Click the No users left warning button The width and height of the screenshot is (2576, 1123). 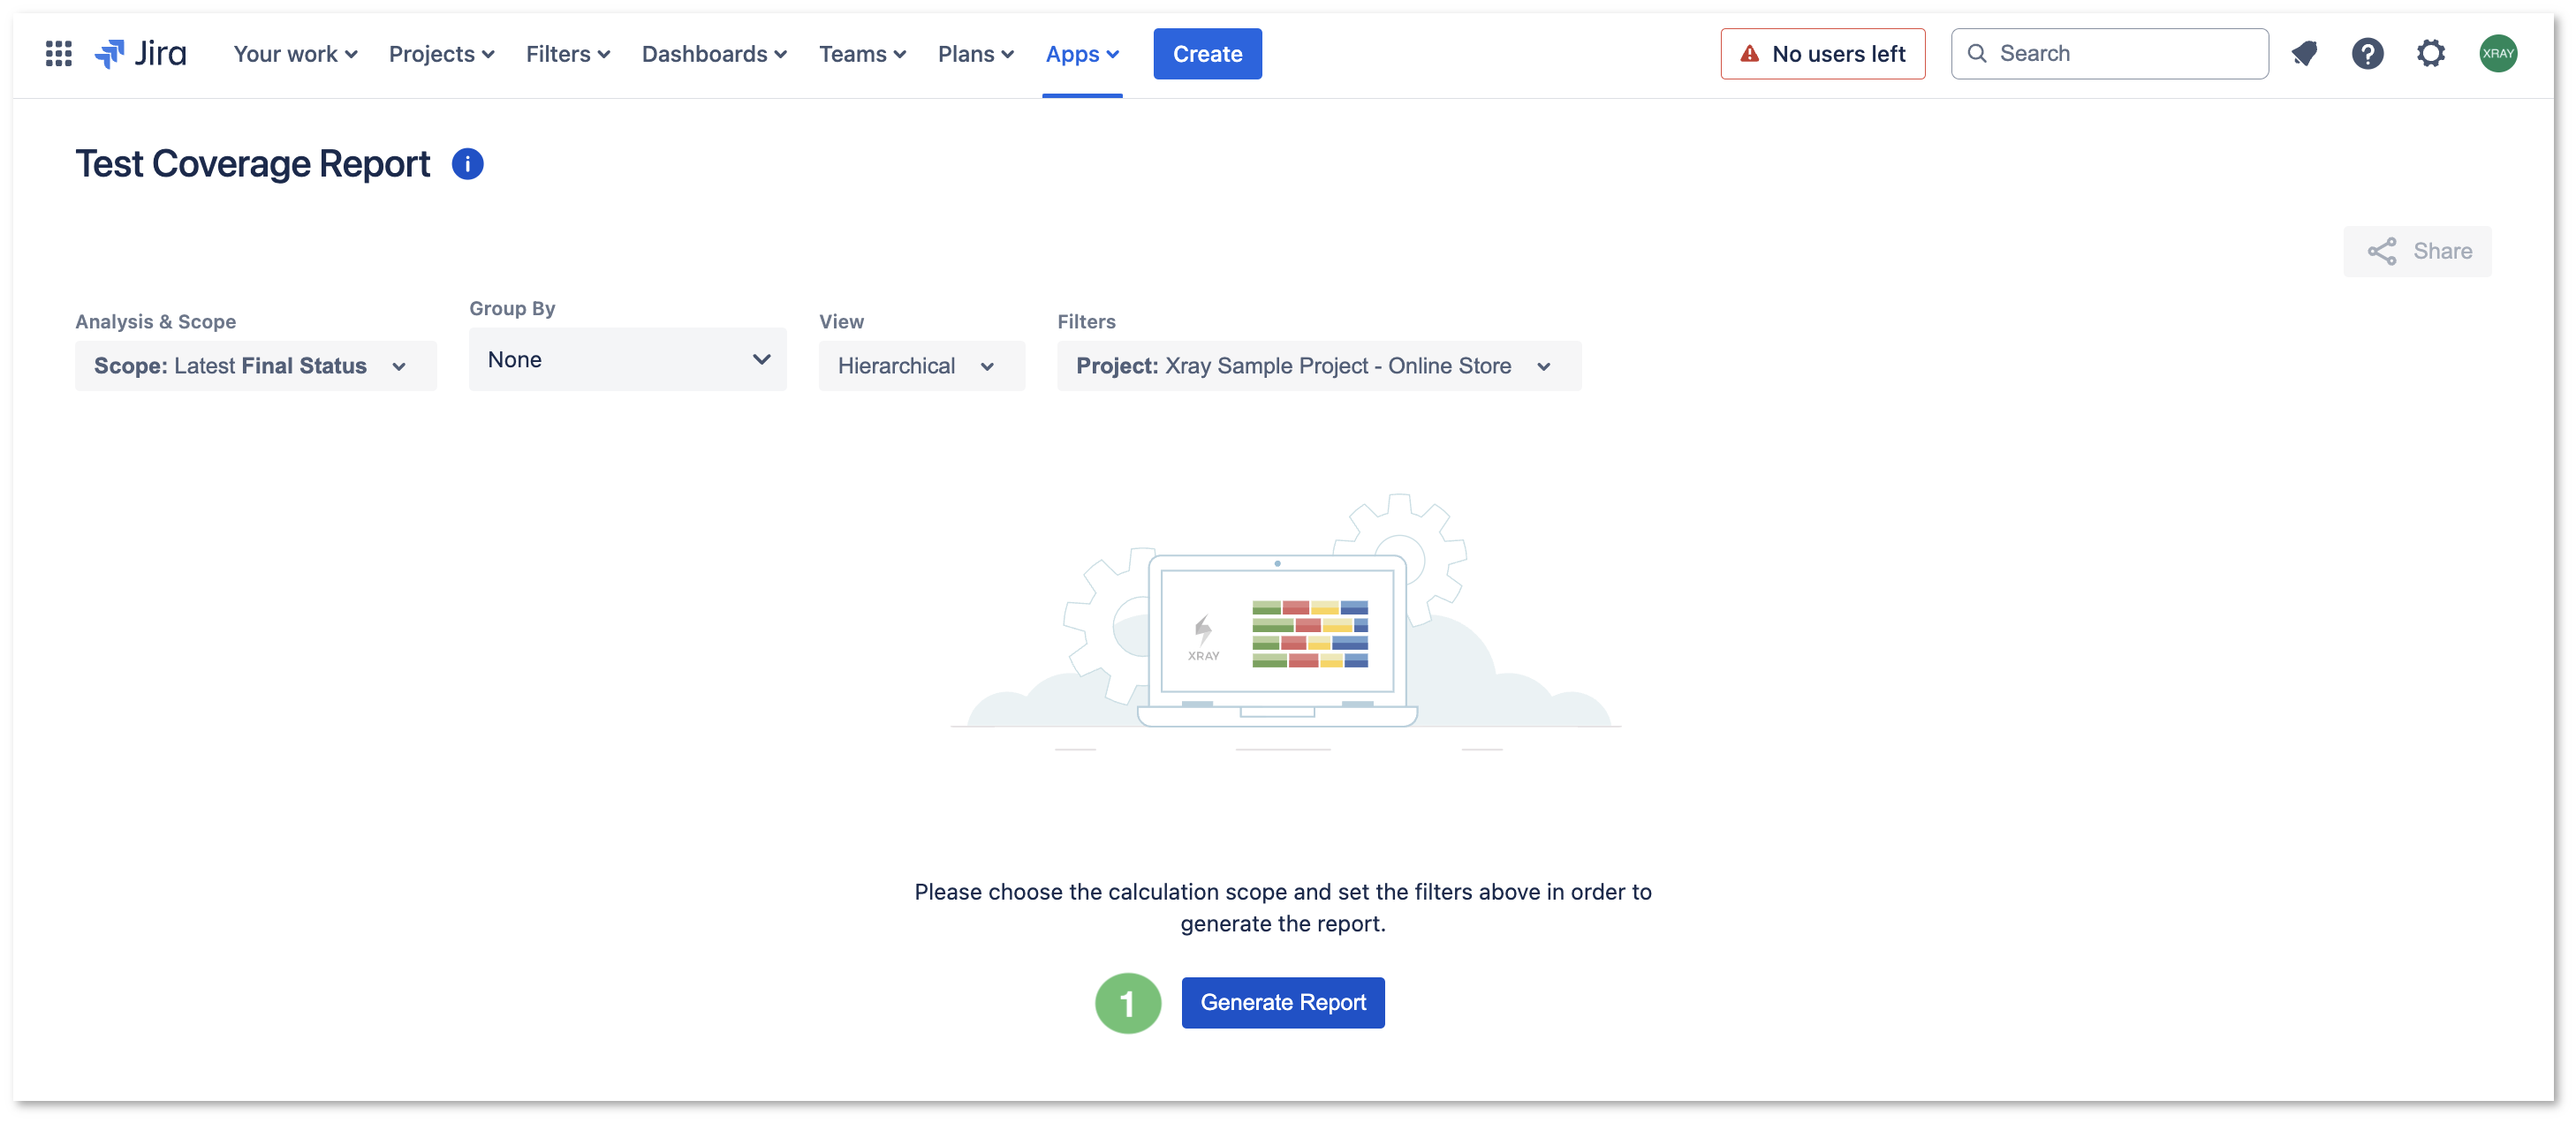click(1822, 54)
